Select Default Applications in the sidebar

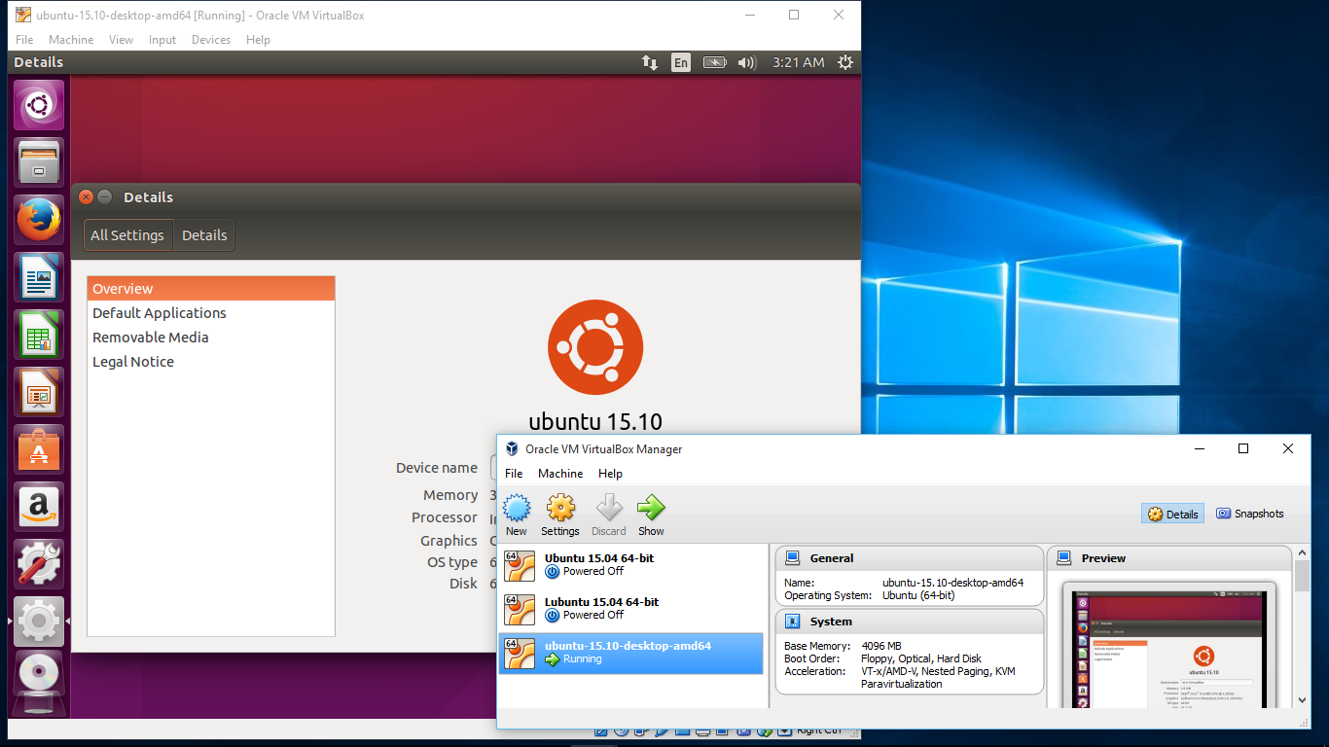click(160, 313)
